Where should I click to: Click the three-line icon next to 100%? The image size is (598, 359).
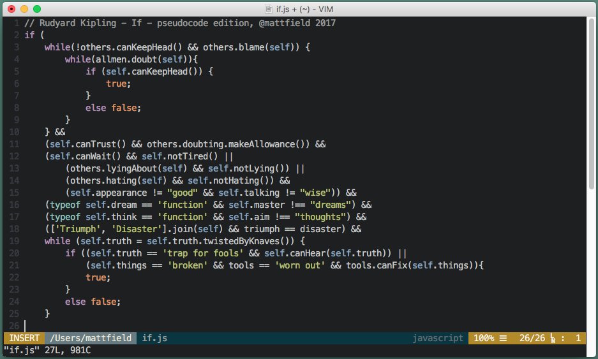point(503,338)
